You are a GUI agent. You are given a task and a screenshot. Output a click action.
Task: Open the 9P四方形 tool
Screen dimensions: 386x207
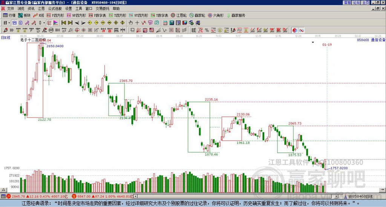click(77, 15)
